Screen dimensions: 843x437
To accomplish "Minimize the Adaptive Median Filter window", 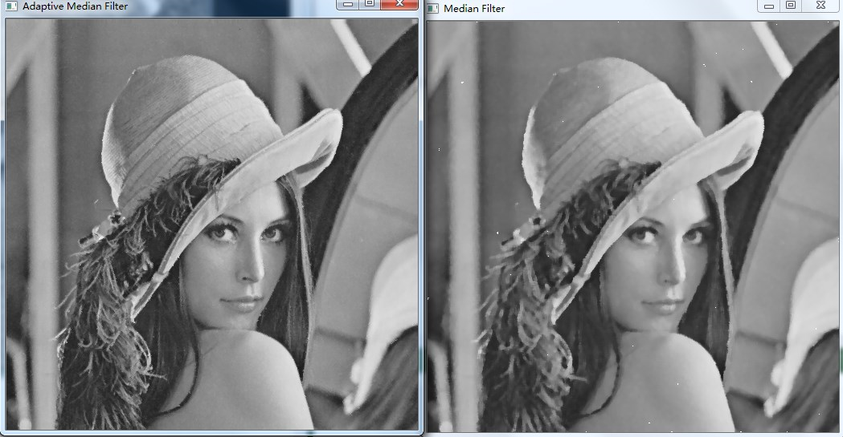I will [x=348, y=5].
